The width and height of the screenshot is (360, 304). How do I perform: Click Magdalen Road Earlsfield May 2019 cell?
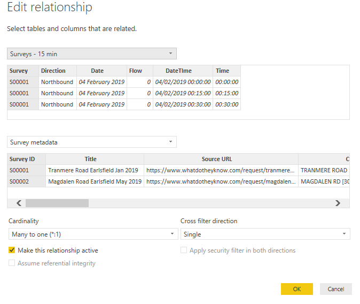click(x=95, y=181)
